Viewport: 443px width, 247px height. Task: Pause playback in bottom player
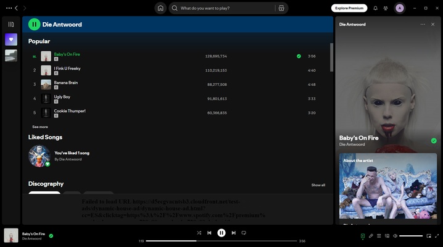pyautogui.click(x=221, y=233)
